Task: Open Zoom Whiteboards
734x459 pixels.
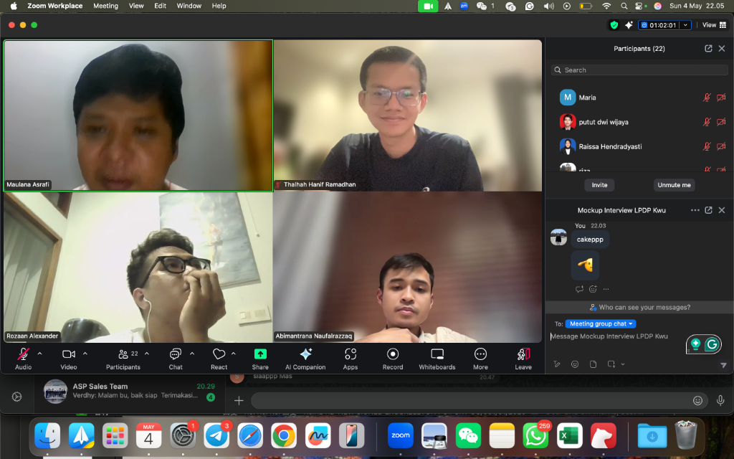Action: coord(437,354)
